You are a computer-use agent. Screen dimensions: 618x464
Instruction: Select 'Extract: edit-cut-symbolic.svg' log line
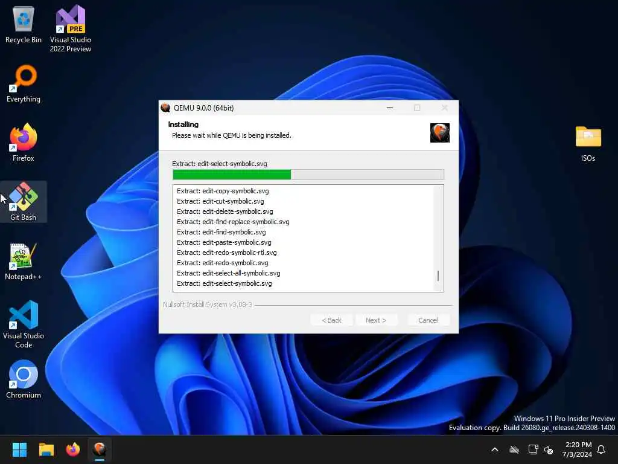click(x=220, y=201)
